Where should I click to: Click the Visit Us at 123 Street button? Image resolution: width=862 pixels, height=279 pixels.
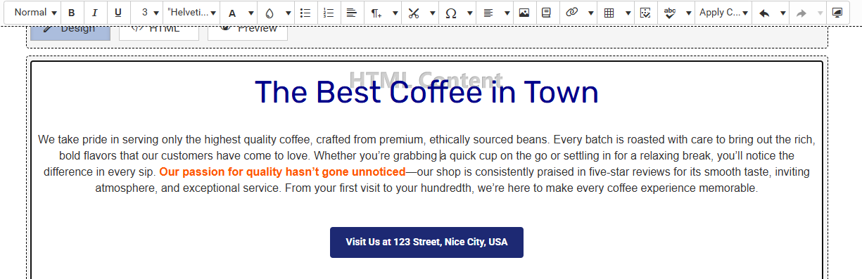426,242
